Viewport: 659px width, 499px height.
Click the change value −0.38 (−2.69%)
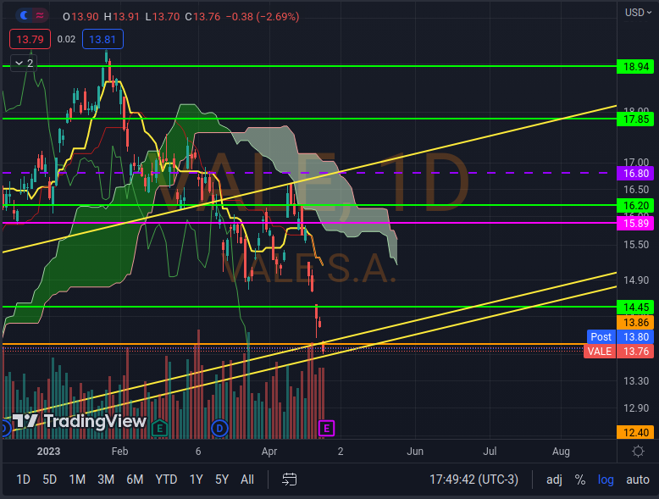[263, 17]
